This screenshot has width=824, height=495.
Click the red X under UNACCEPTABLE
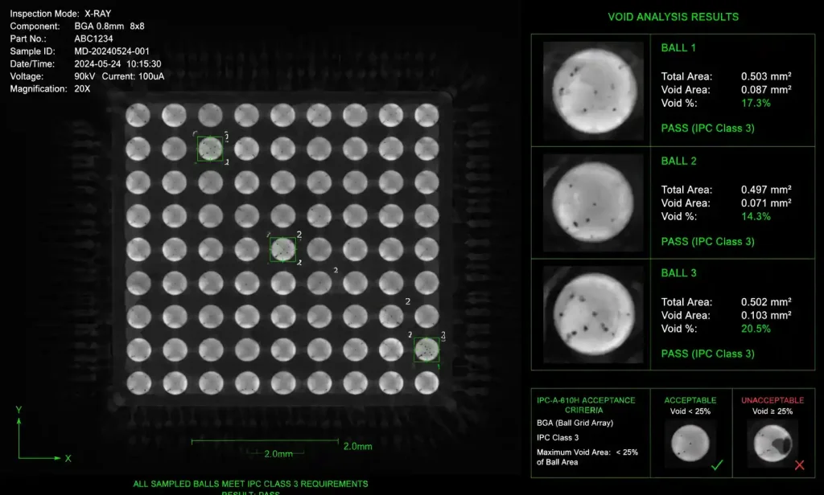click(x=799, y=464)
